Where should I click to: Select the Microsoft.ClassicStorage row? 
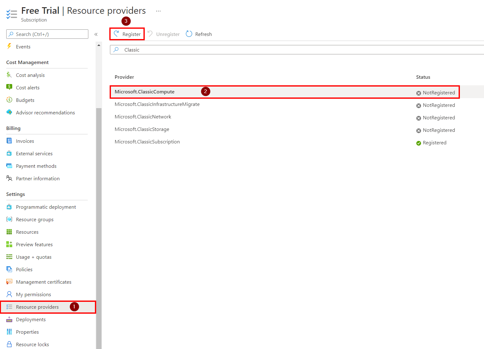(x=297, y=129)
